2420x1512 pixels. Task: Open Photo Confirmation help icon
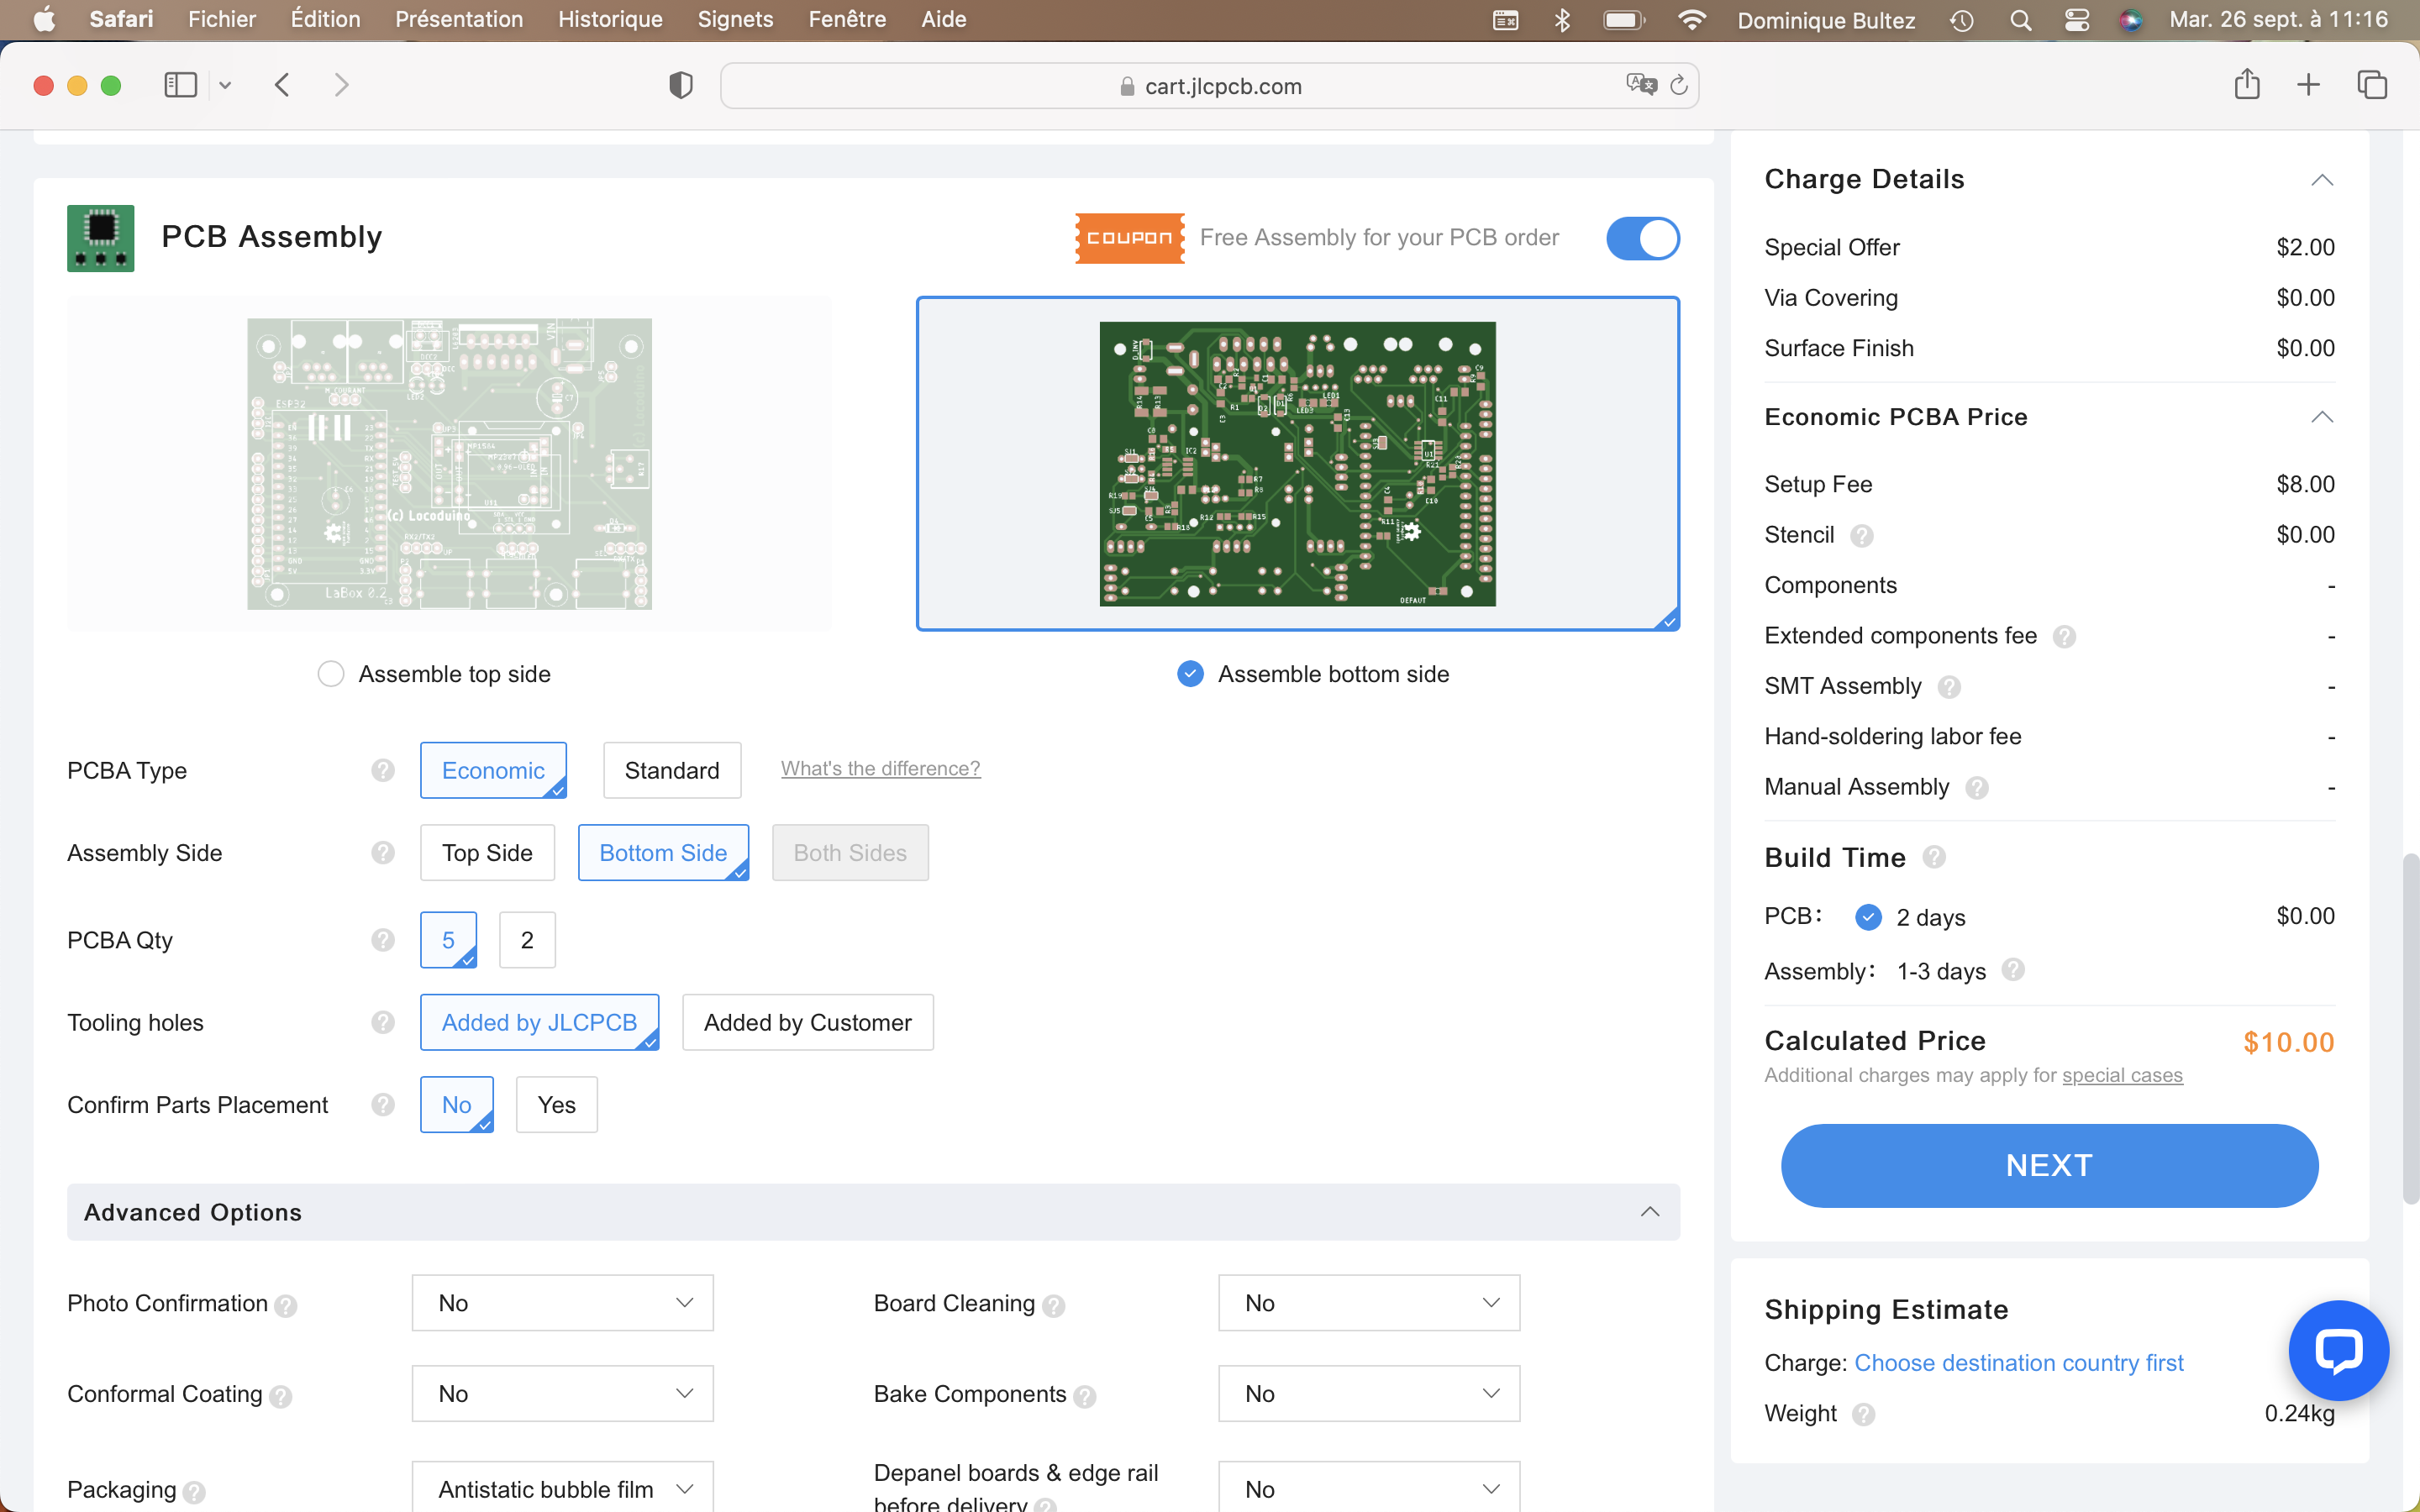(x=286, y=1306)
